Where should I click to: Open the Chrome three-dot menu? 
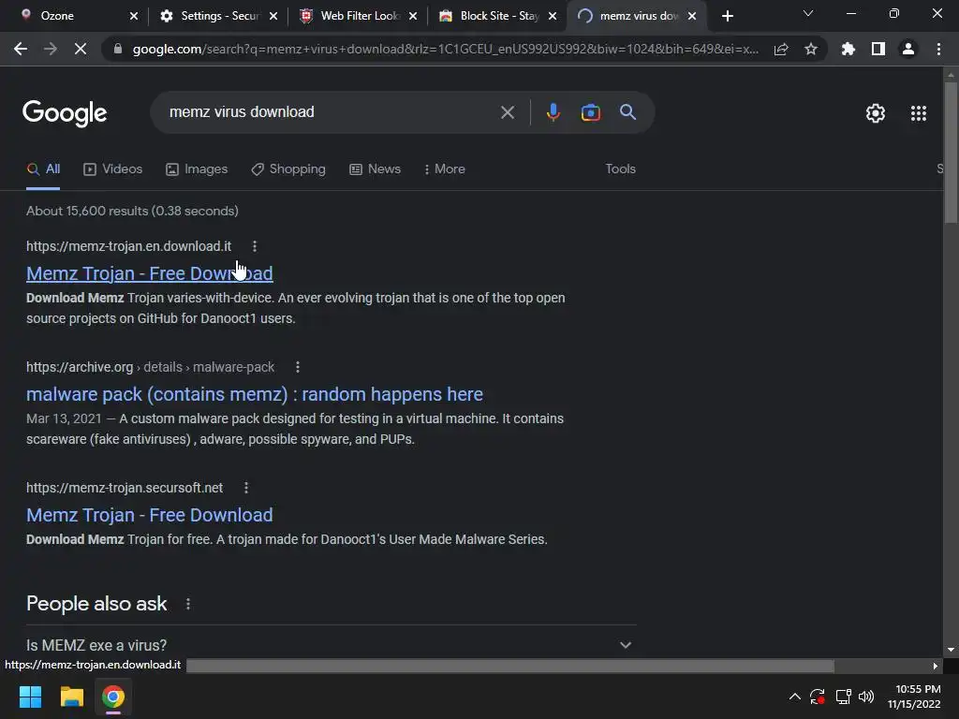coord(938,49)
